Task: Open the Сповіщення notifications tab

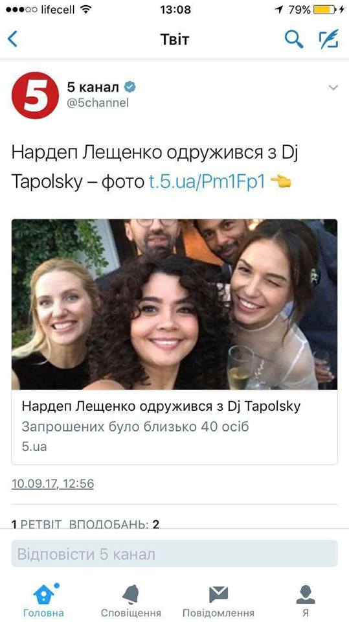Action: [131, 600]
